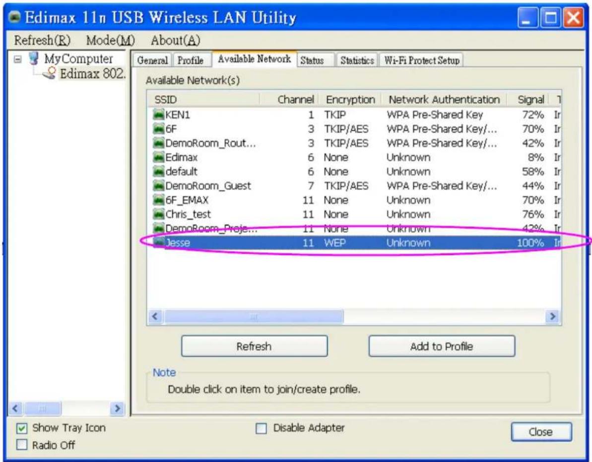Click the KEN1 network signal icon
592x462 pixels.
(159, 114)
